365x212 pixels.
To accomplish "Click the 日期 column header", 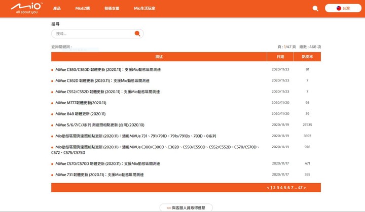I will coord(280,57).
